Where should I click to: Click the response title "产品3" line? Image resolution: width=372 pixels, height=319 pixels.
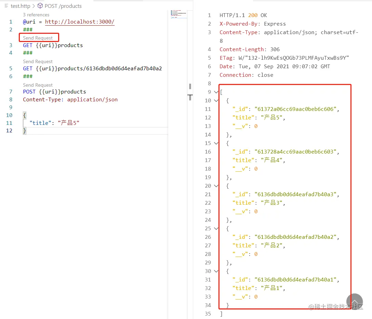258,203
